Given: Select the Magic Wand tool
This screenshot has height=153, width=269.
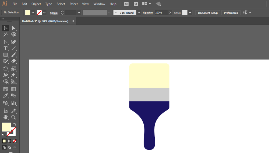Looking at the screenshot, I should (5, 34).
